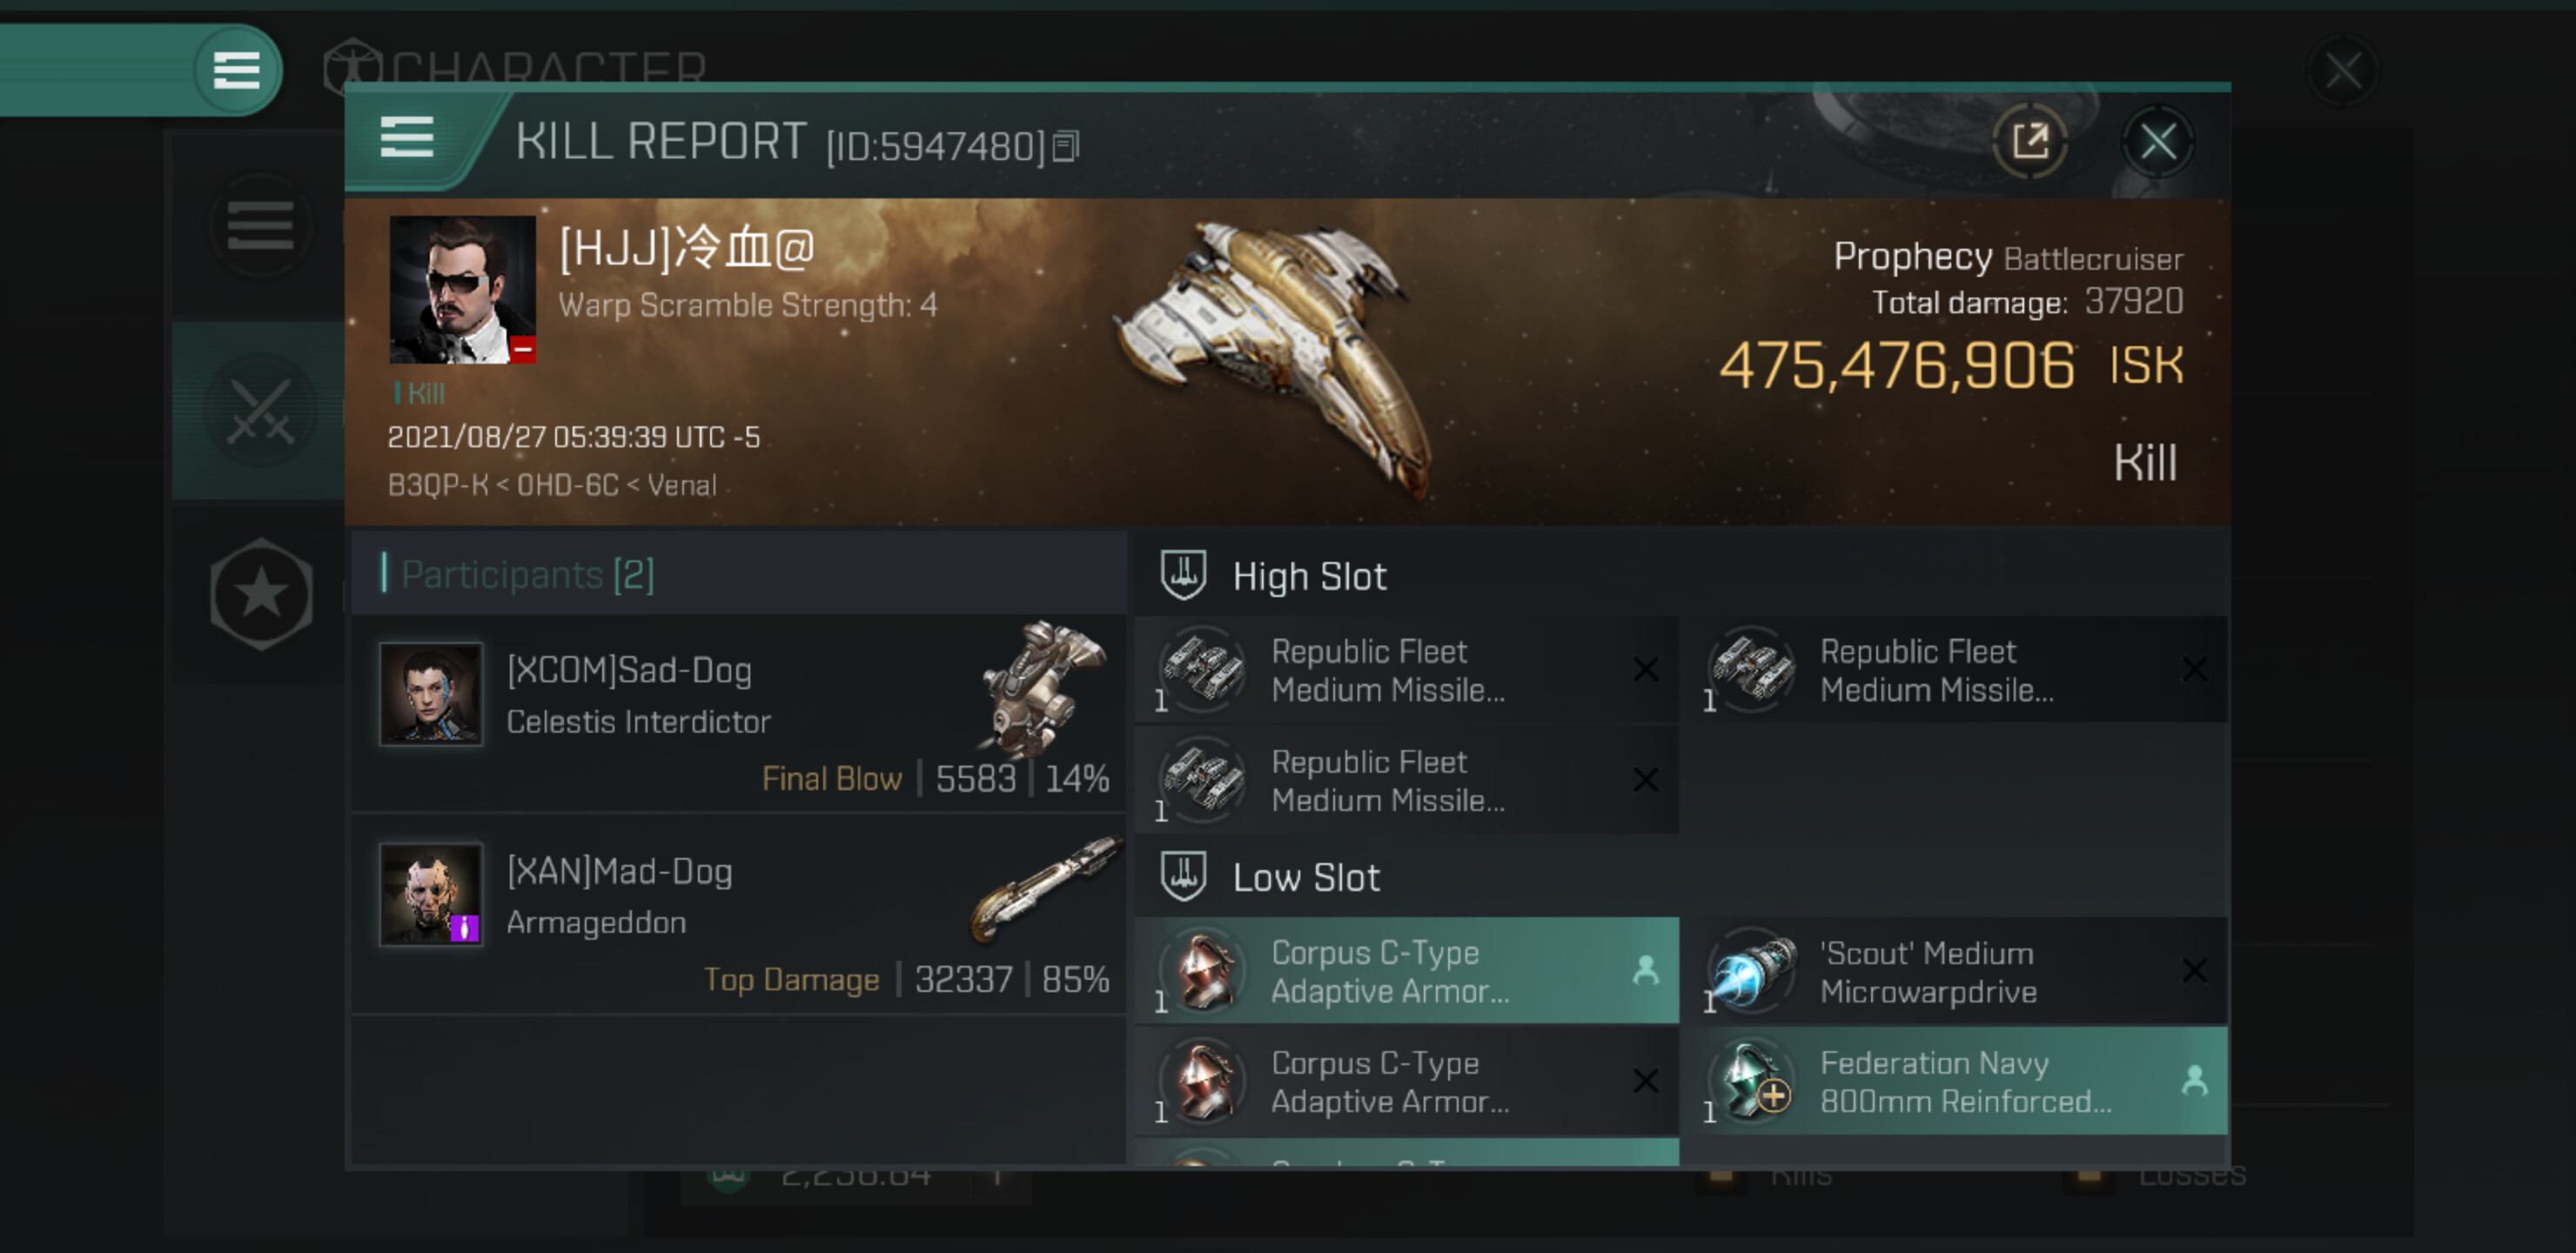Copy the kill report ID icon
The image size is (2576, 1253).
coord(1066,147)
